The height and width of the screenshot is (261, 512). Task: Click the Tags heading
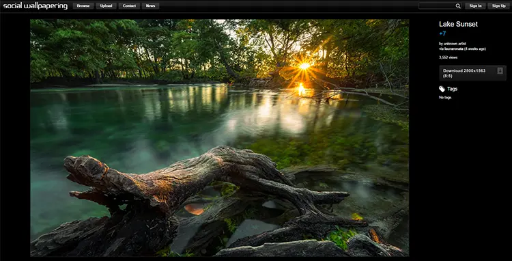(452, 89)
